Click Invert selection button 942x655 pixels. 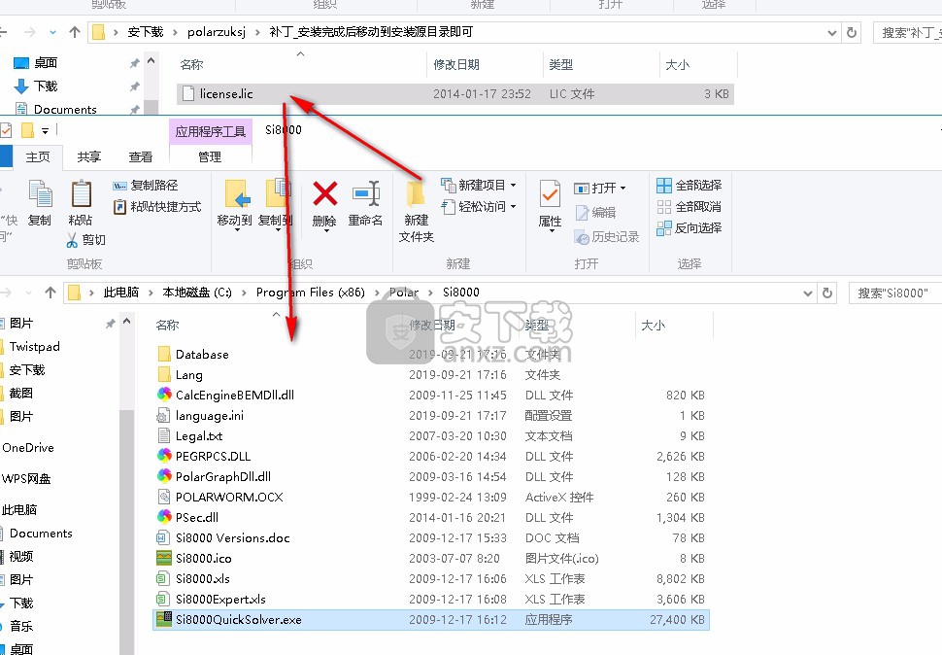point(689,227)
